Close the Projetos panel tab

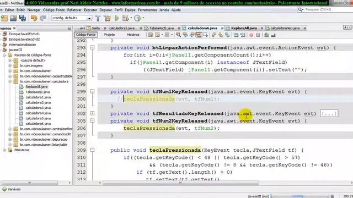(x=14, y=28)
